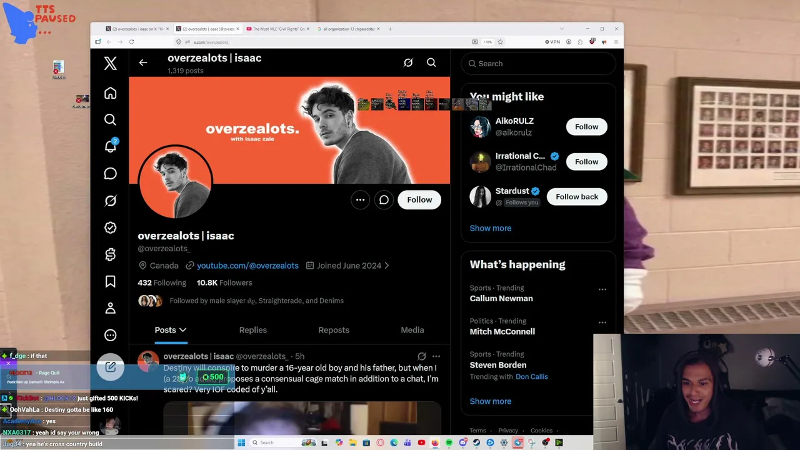
Task: Follow AikoRULZ
Action: pyautogui.click(x=586, y=127)
